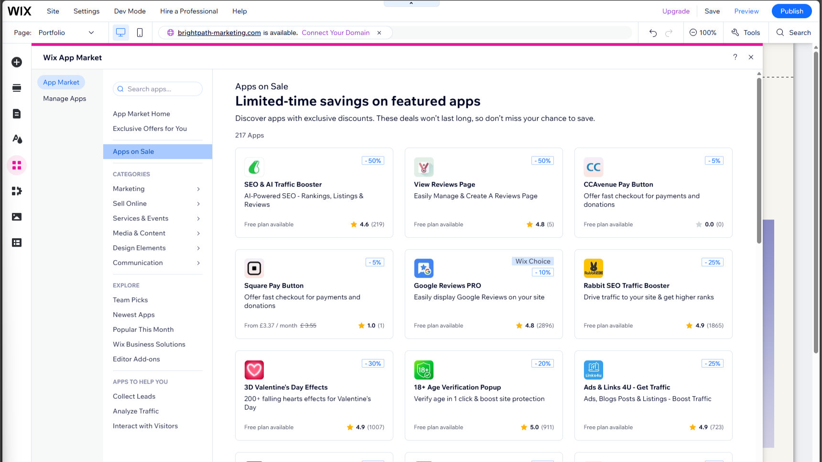Open the Page Portfolio dropdown
The width and height of the screenshot is (822, 462).
(x=66, y=32)
